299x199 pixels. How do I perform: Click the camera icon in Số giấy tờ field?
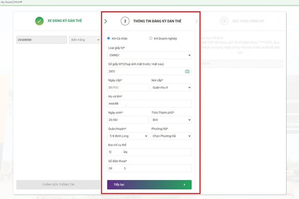187,71
